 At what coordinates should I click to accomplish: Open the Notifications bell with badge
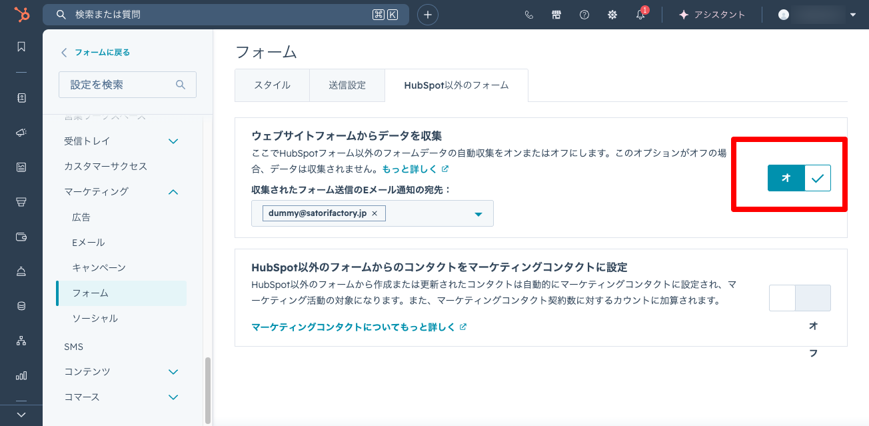click(x=641, y=14)
